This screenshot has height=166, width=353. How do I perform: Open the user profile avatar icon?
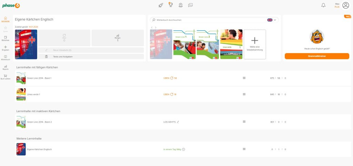[x=345, y=5]
